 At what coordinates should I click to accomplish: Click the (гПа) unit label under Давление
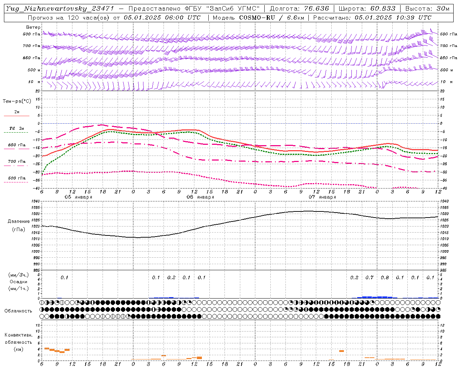click(x=19, y=229)
